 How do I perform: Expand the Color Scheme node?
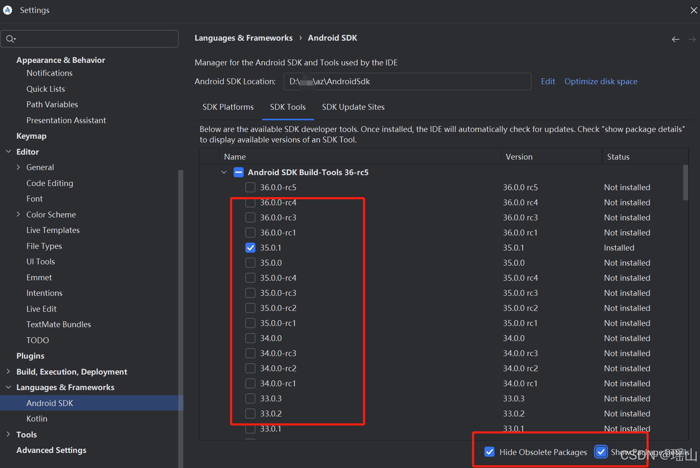pyautogui.click(x=18, y=214)
